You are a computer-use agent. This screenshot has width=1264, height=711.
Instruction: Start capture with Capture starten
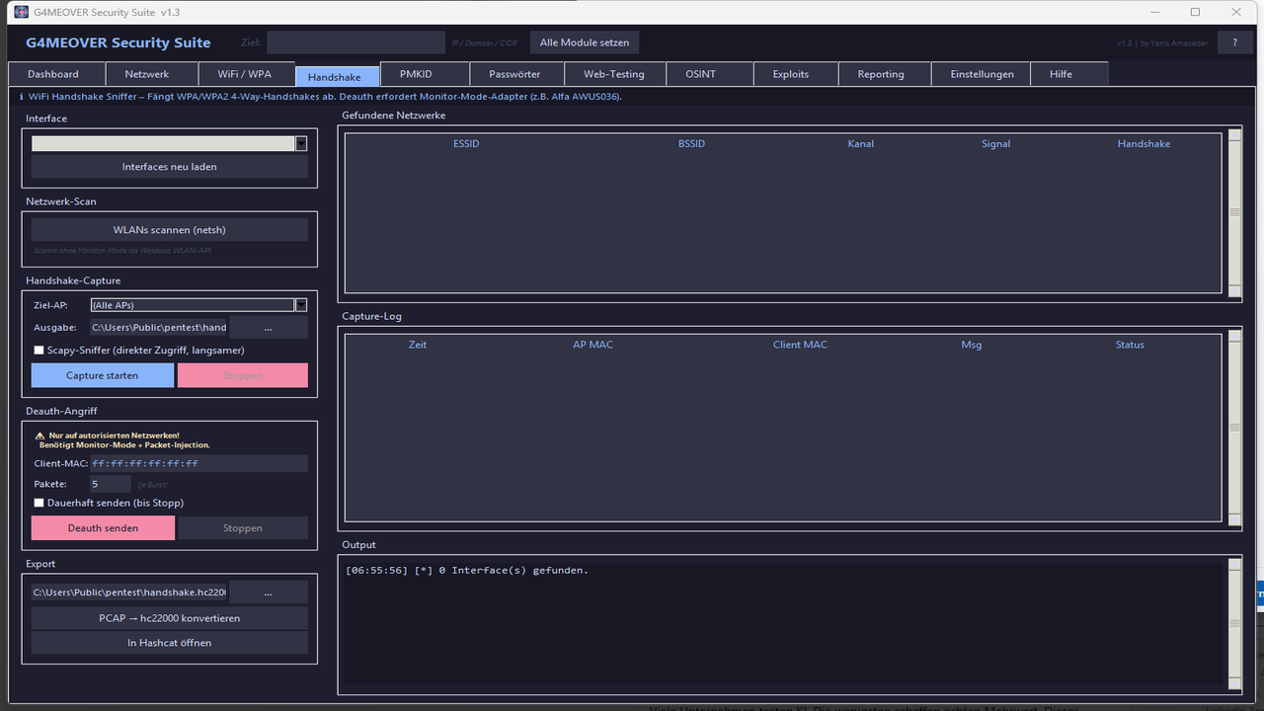[x=103, y=375]
